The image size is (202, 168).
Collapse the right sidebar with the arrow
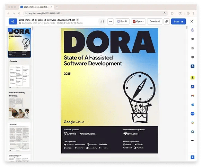[x=192, y=157]
